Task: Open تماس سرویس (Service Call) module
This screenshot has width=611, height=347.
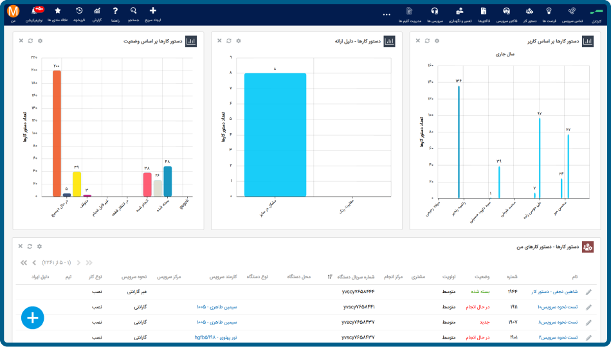Action: tap(572, 14)
